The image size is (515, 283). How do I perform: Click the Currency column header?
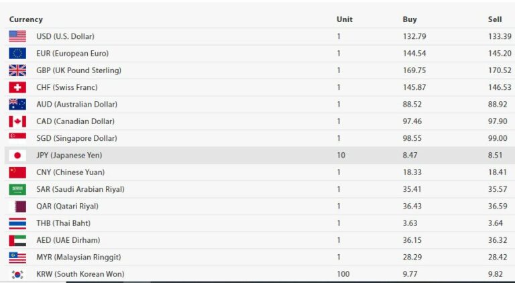[26, 19]
